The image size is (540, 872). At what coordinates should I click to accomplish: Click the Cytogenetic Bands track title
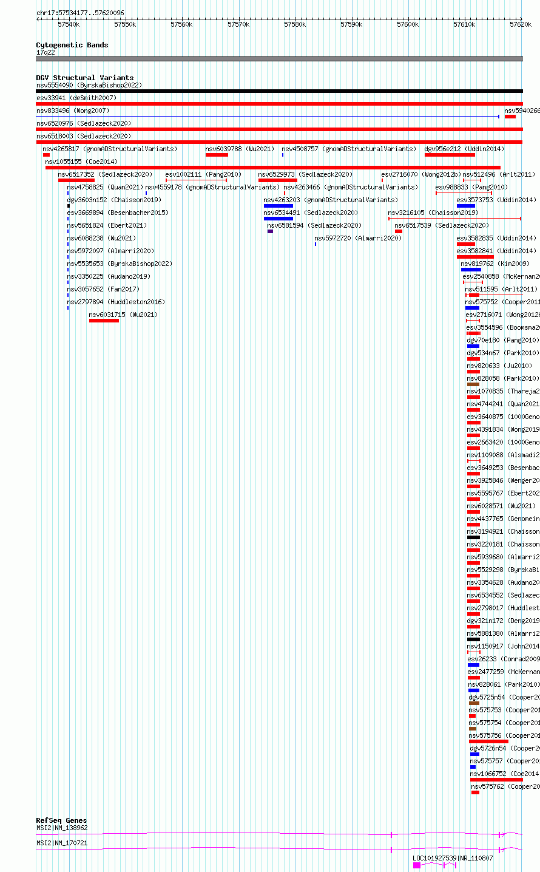72,45
